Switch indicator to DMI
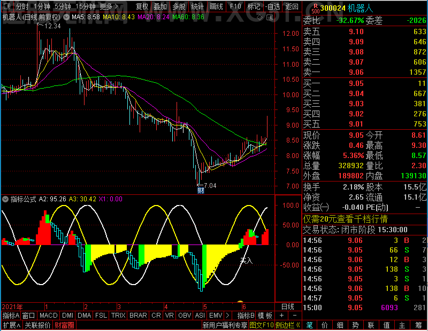 [x=67, y=316]
